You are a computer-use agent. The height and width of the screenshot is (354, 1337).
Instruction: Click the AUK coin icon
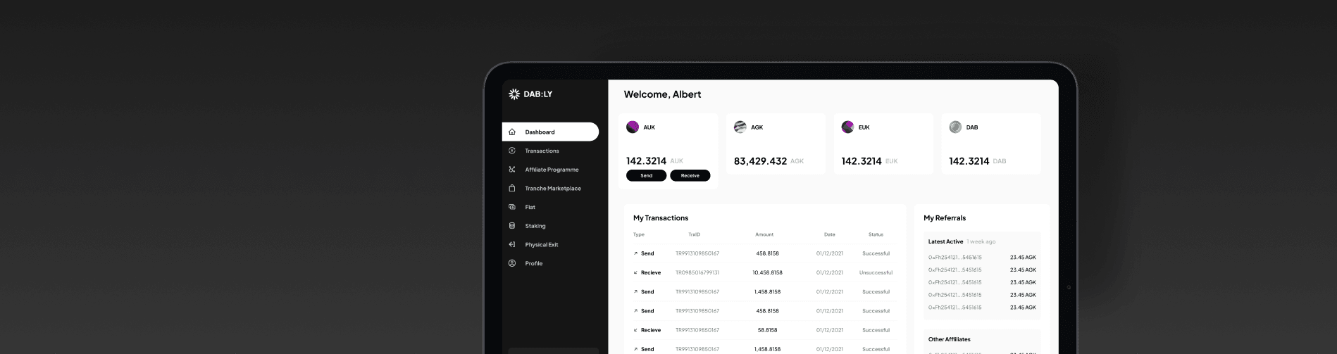click(633, 127)
